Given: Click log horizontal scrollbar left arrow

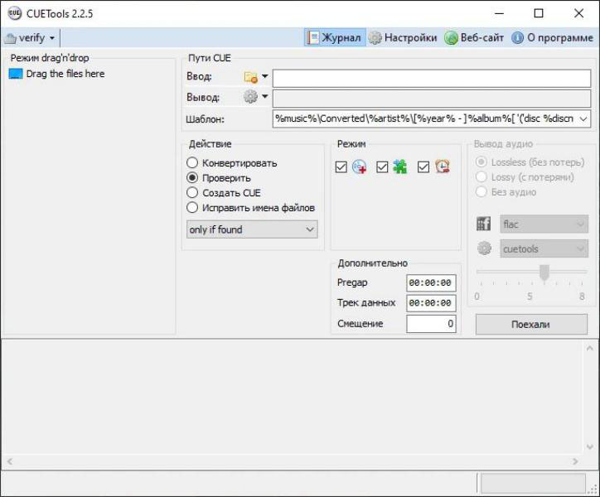Looking at the screenshot, I should click(x=10, y=461).
